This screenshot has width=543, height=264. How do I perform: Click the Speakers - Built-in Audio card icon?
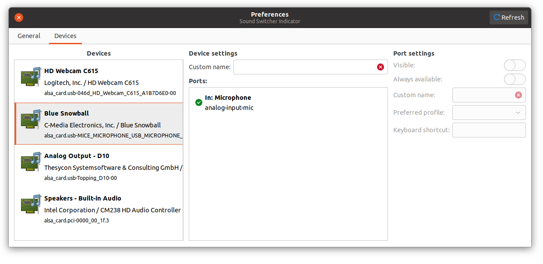(x=31, y=204)
